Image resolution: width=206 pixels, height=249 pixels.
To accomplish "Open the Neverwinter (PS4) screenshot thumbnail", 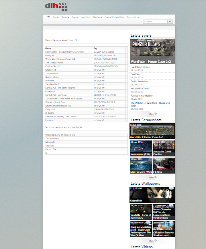I will (x=141, y=148).
